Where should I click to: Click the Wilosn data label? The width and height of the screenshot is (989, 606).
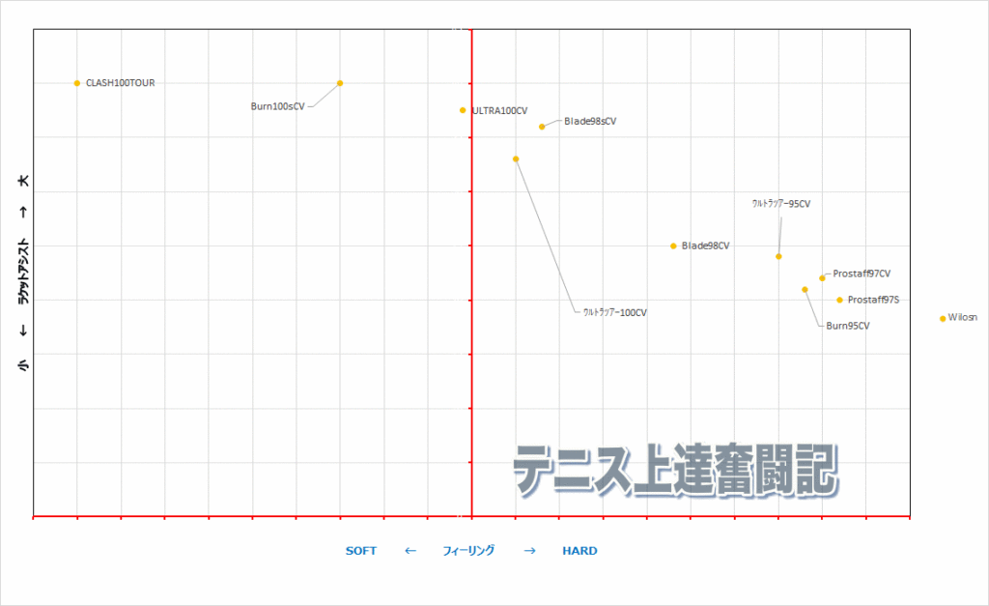click(x=963, y=317)
